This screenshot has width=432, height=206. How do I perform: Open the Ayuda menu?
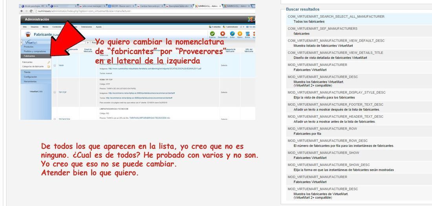coord(99,27)
